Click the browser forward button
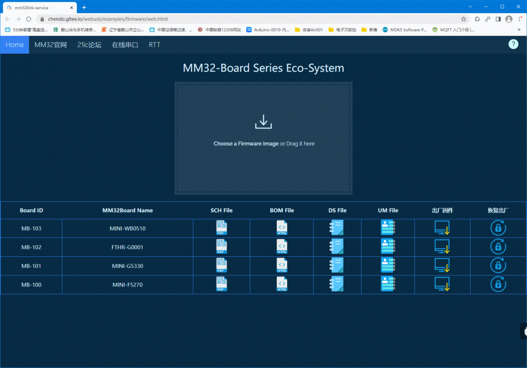 point(18,19)
